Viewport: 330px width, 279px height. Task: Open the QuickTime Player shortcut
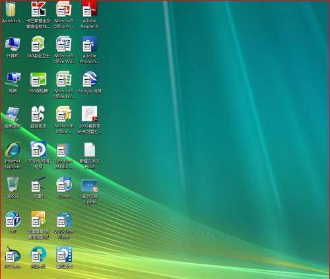(64, 220)
